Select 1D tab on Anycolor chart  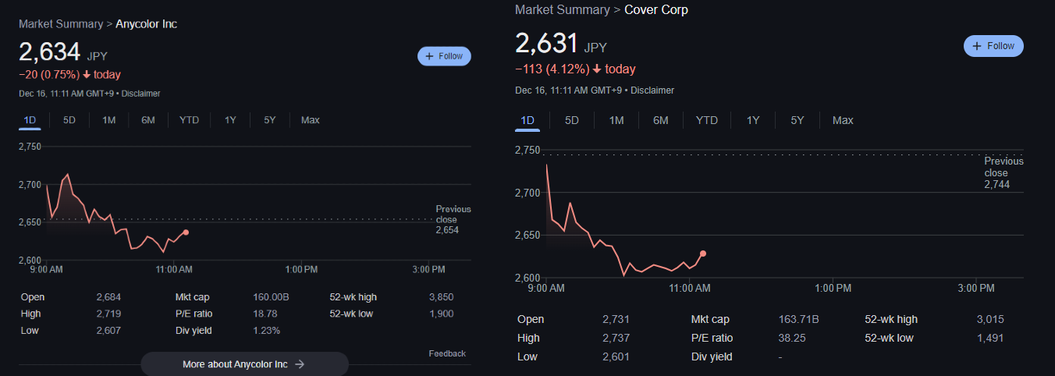(30, 120)
